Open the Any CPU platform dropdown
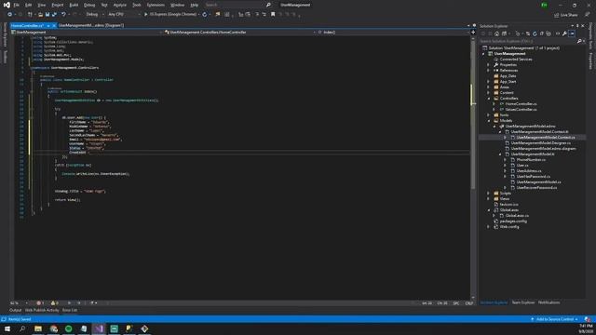596x335 pixels. click(124, 15)
